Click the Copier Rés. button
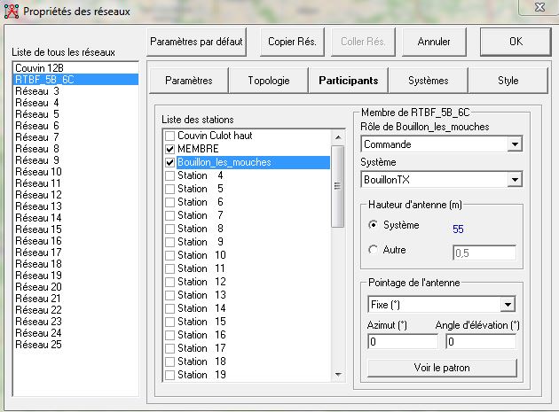The width and height of the screenshot is (559, 412). 292,42
